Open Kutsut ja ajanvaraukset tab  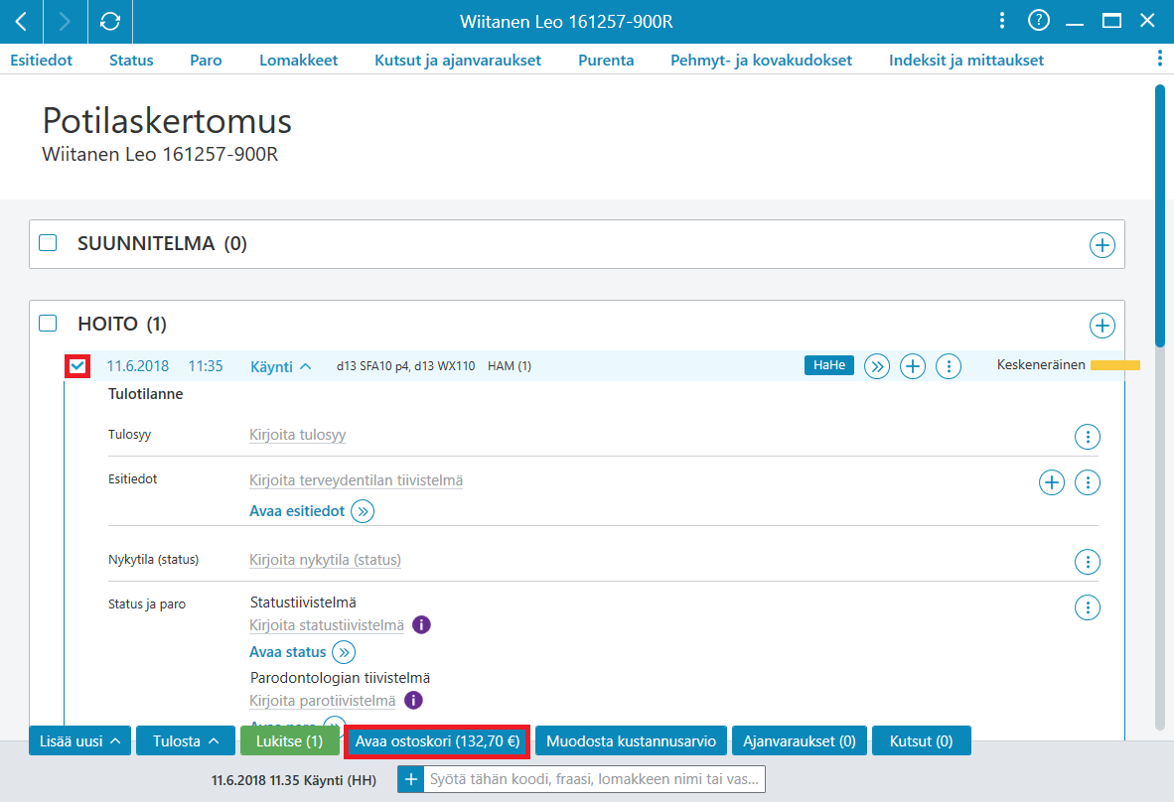point(458,60)
